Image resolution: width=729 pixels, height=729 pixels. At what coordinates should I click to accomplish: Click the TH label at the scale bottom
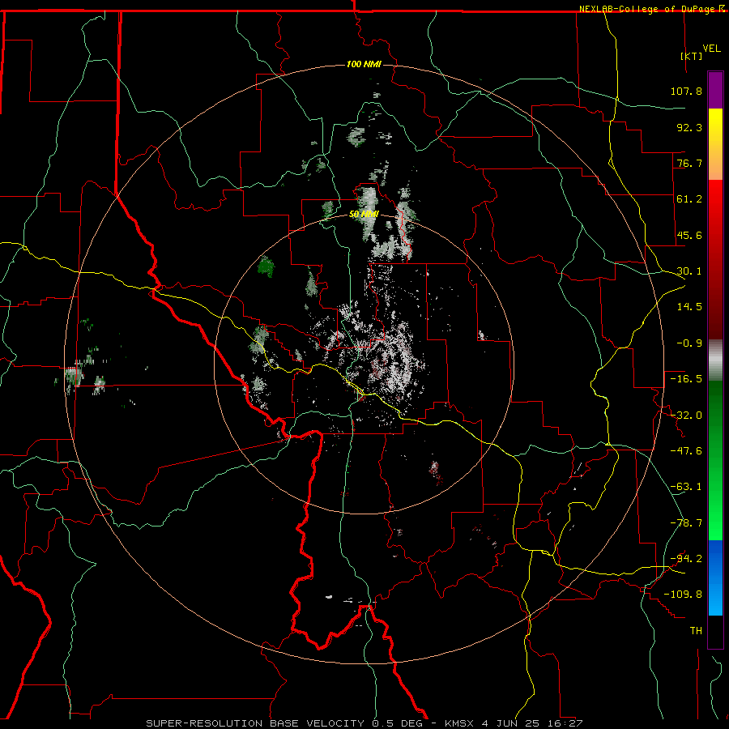point(696,631)
